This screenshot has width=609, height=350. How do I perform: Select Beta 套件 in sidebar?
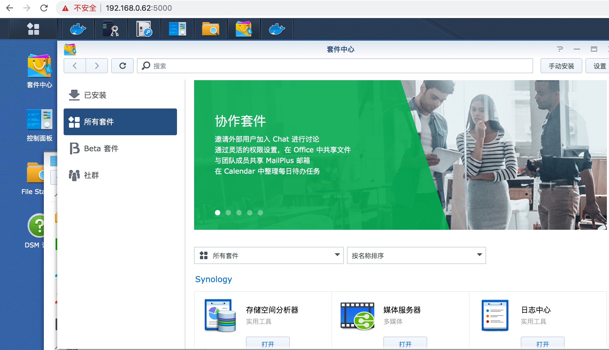click(x=120, y=149)
